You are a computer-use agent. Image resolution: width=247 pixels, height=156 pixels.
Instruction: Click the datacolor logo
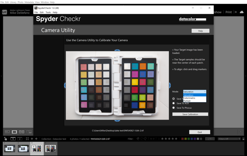(x=192, y=19)
